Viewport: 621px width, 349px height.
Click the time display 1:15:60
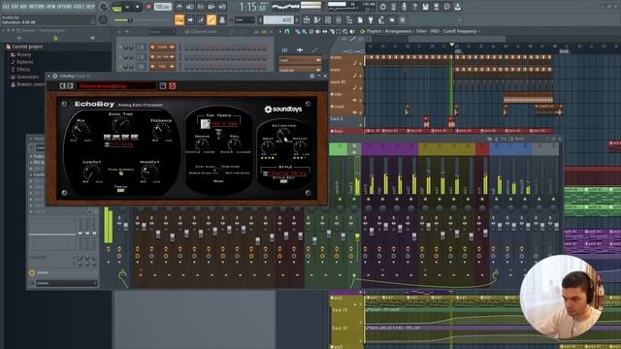pos(253,7)
